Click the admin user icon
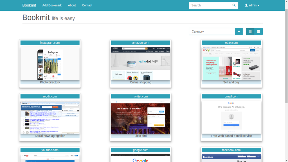 click(246, 5)
